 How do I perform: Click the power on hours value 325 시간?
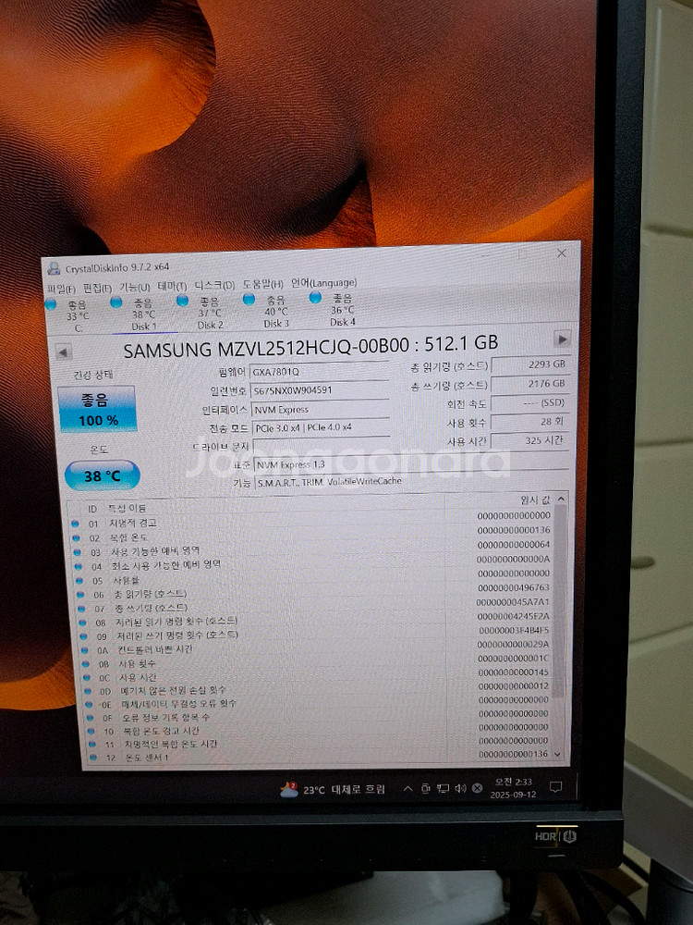coord(530,440)
